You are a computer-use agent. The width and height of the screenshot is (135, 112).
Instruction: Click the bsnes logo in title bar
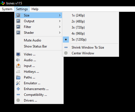click(3, 3)
